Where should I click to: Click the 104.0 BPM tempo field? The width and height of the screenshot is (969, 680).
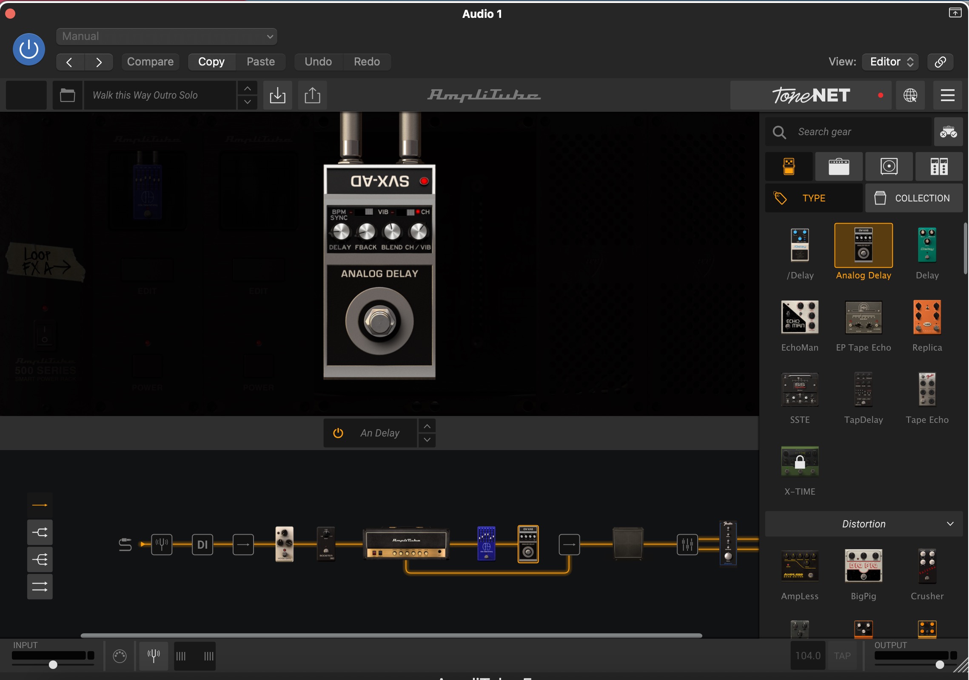click(x=808, y=656)
